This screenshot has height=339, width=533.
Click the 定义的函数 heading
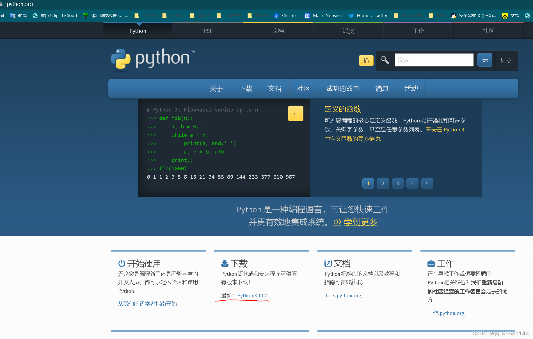343,109
